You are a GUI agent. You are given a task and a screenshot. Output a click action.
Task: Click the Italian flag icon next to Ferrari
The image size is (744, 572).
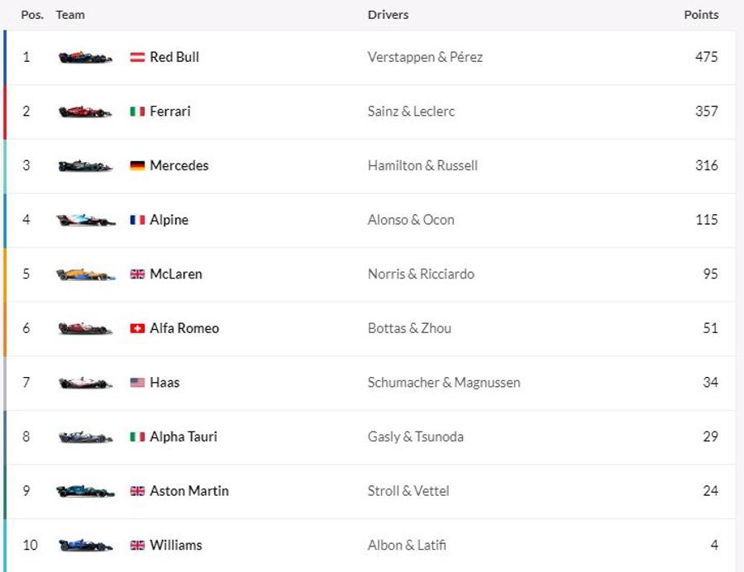[x=137, y=112]
